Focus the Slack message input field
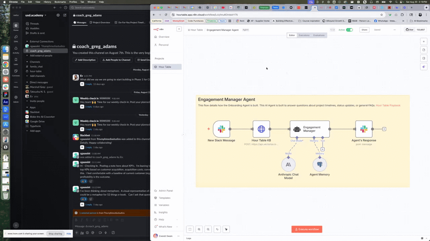Image resolution: width=430 pixels, height=241 pixels. click(111, 226)
